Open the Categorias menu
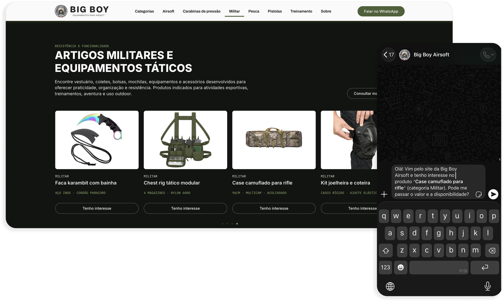The height and width of the screenshot is (302, 504). 144,11
